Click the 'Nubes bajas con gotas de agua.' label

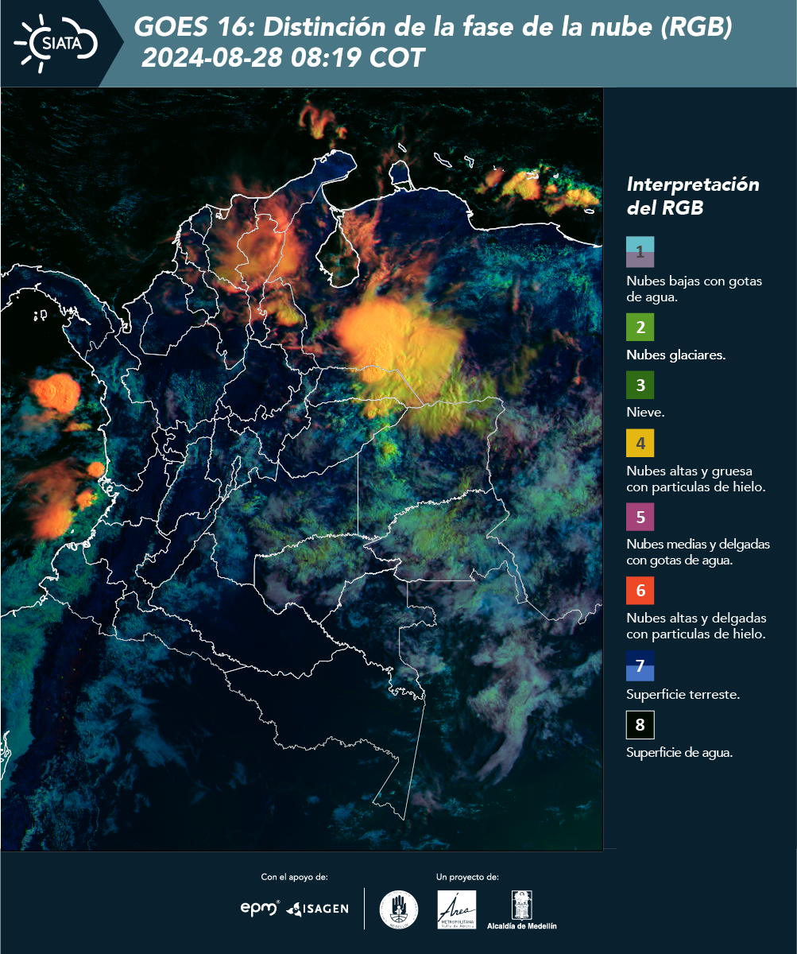pos(694,289)
